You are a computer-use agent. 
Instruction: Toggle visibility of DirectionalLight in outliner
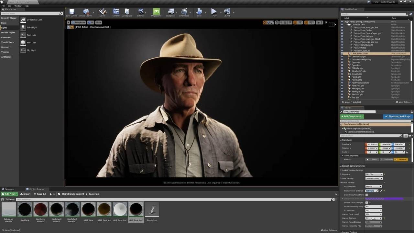tap(342, 57)
